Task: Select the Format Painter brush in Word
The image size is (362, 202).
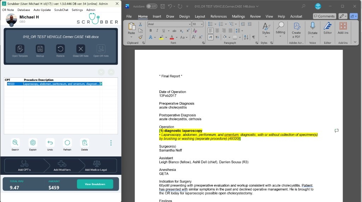Action: point(140,37)
